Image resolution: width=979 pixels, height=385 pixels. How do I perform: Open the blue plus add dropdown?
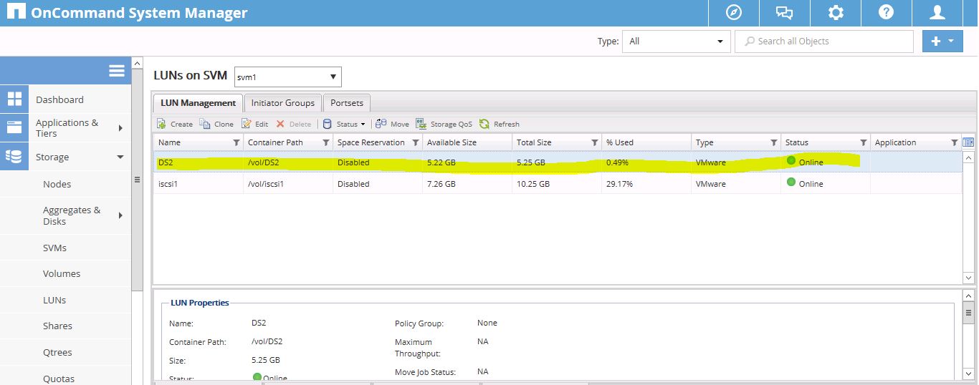click(x=942, y=42)
